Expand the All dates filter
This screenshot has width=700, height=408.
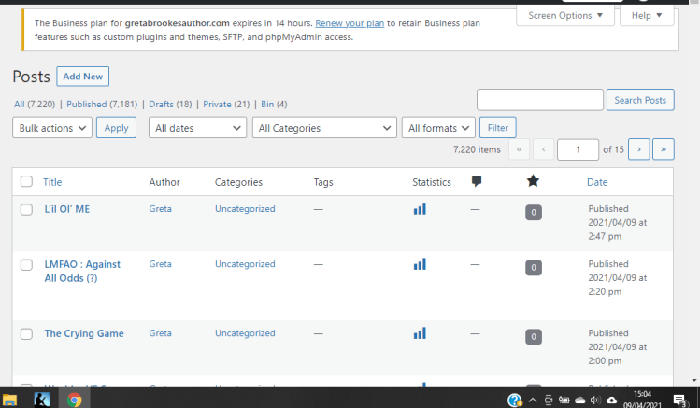pyautogui.click(x=197, y=128)
